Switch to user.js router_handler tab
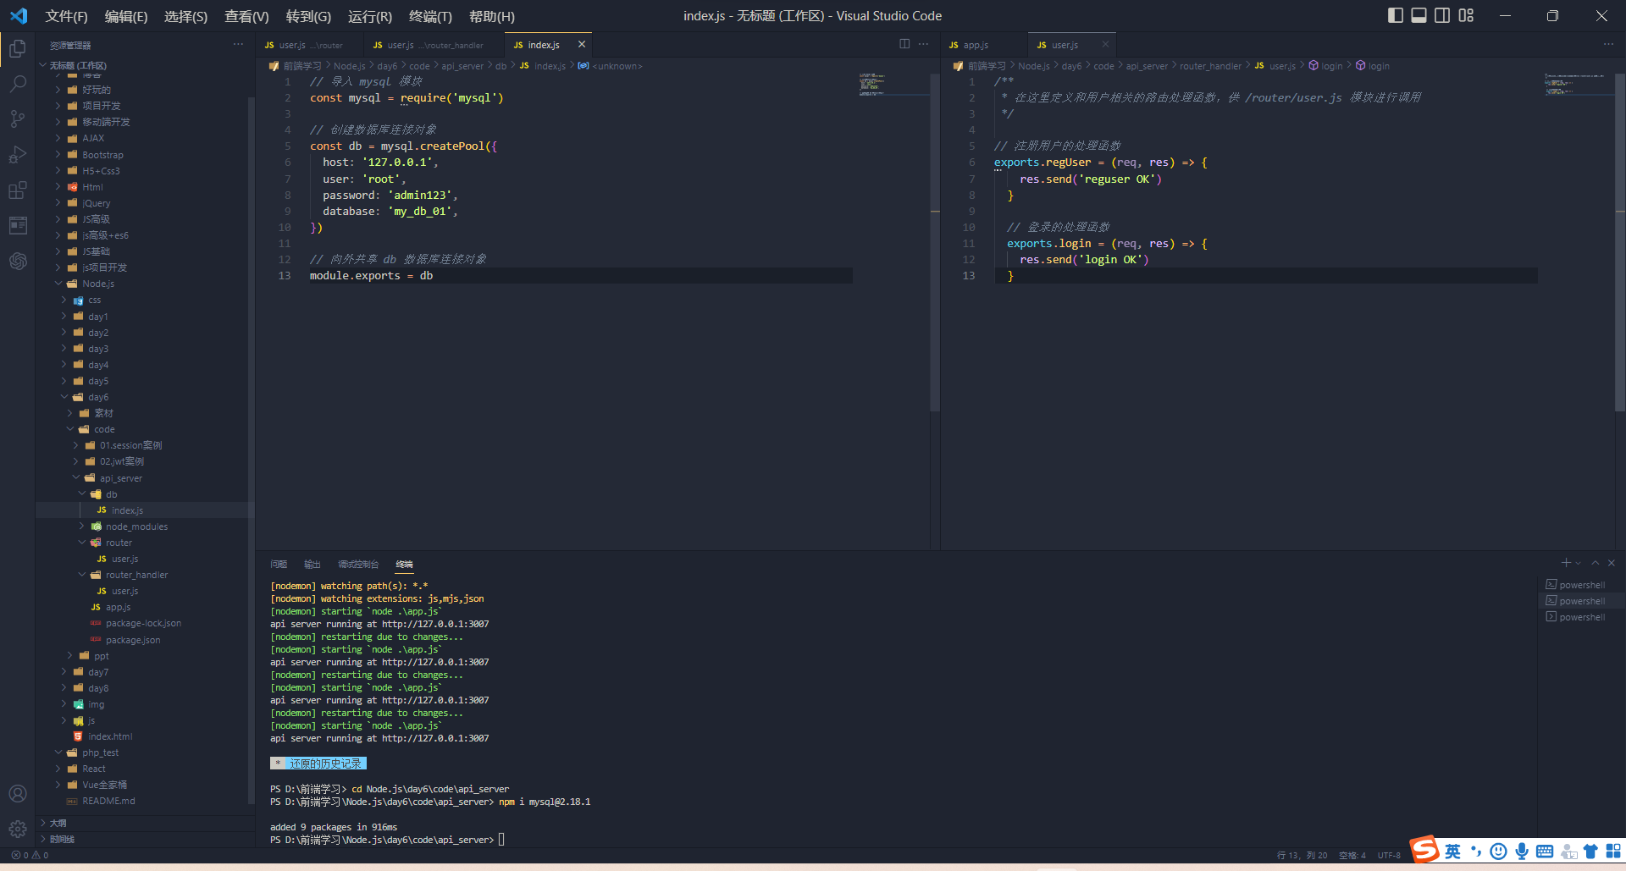 tap(433, 45)
